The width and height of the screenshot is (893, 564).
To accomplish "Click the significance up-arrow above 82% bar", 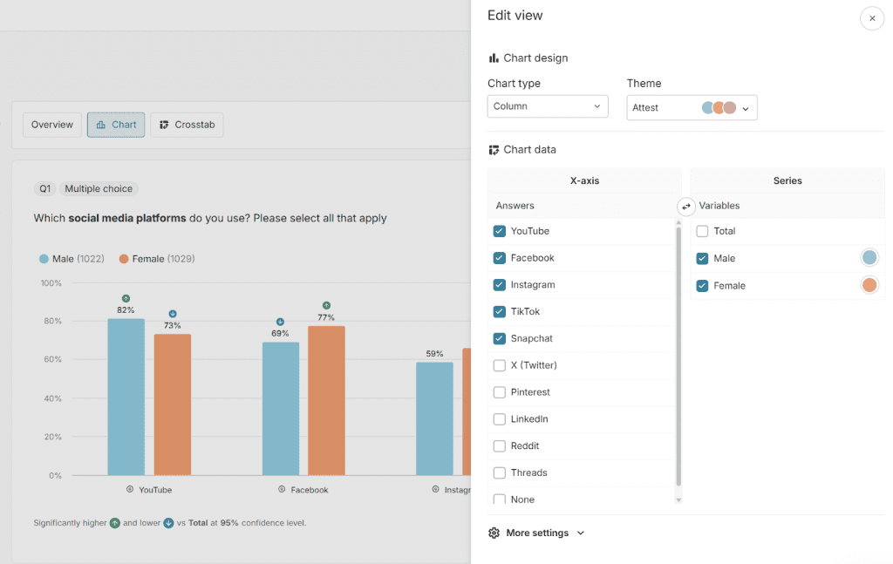I will click(126, 298).
